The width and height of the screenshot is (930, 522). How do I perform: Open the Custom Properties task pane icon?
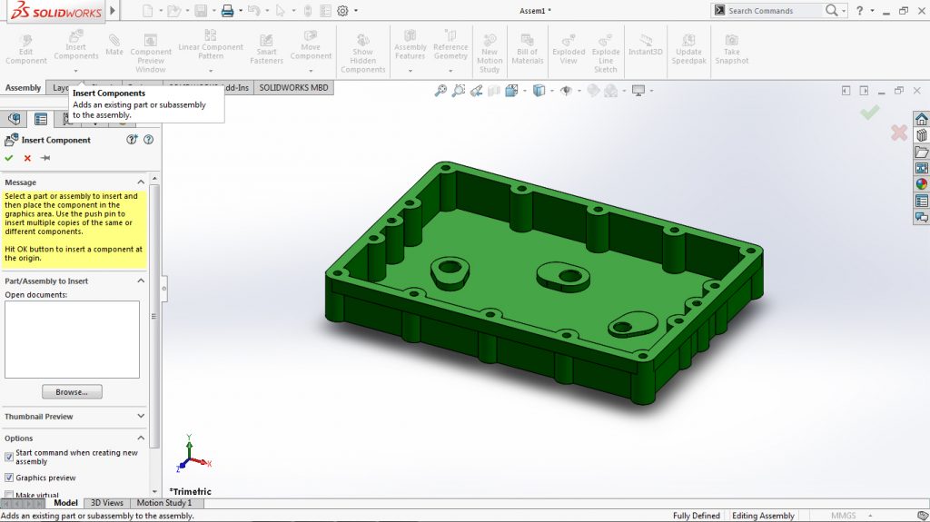click(x=921, y=202)
